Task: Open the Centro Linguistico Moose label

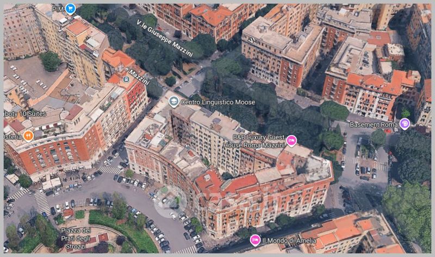Action: tap(218, 102)
